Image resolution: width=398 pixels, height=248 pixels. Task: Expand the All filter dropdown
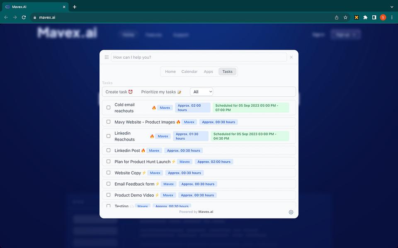(x=201, y=92)
